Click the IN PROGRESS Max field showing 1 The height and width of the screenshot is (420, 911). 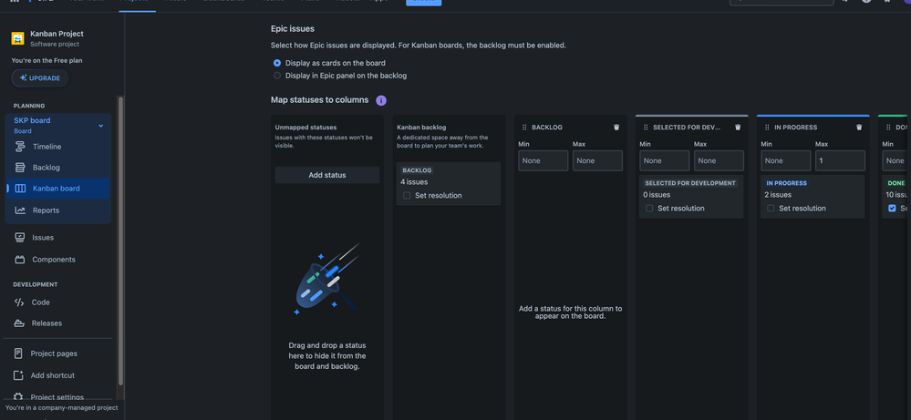click(840, 160)
